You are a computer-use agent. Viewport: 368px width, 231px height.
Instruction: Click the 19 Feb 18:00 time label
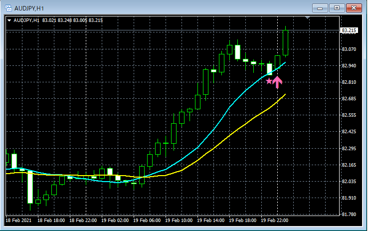tap(243, 221)
